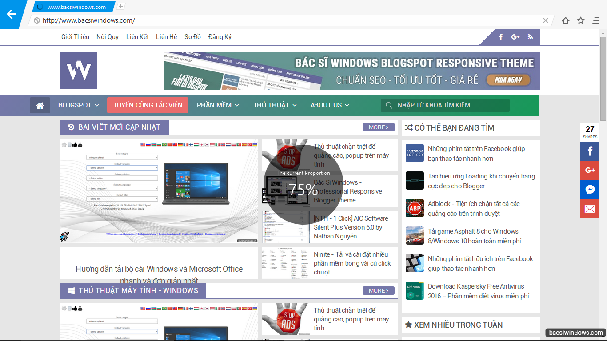
Task: Expand the ABOUT US menu dropdown
Action: pos(330,105)
